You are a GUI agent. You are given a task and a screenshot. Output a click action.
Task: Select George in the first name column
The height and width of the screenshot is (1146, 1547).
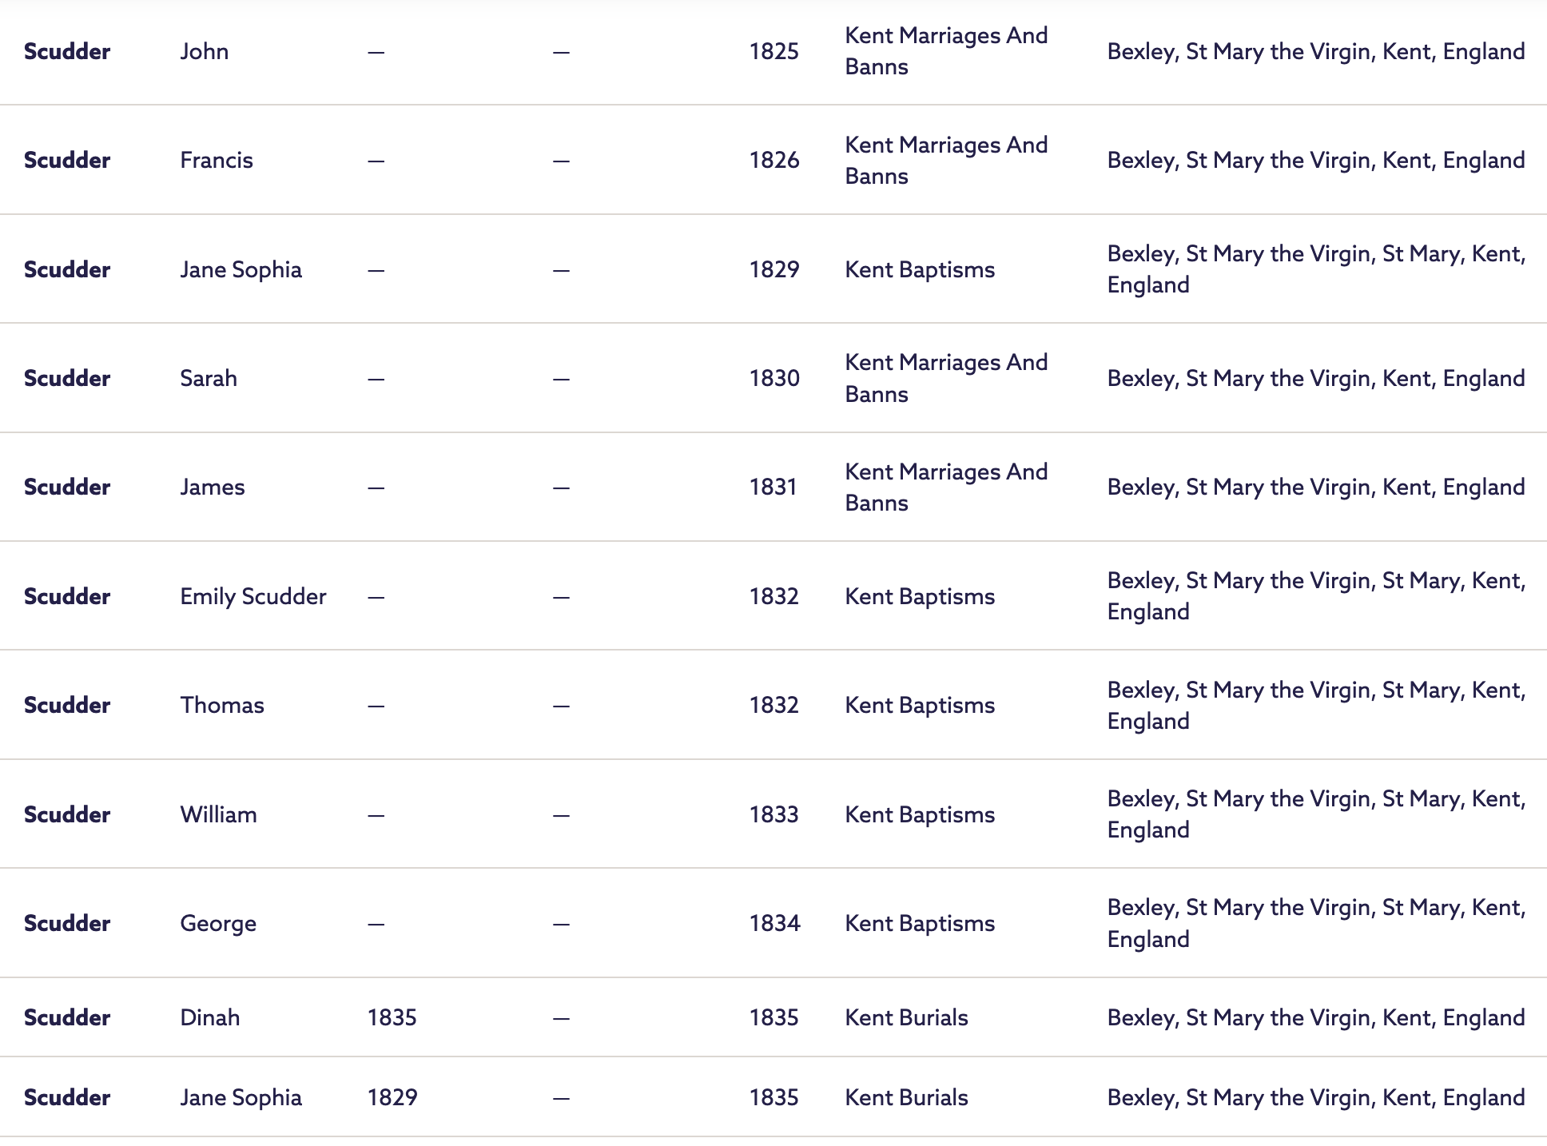pyautogui.click(x=218, y=923)
